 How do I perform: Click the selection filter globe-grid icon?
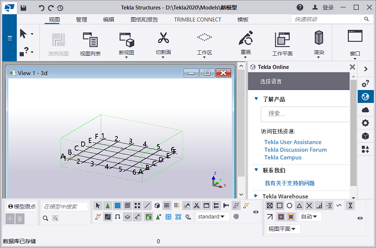(236, 217)
